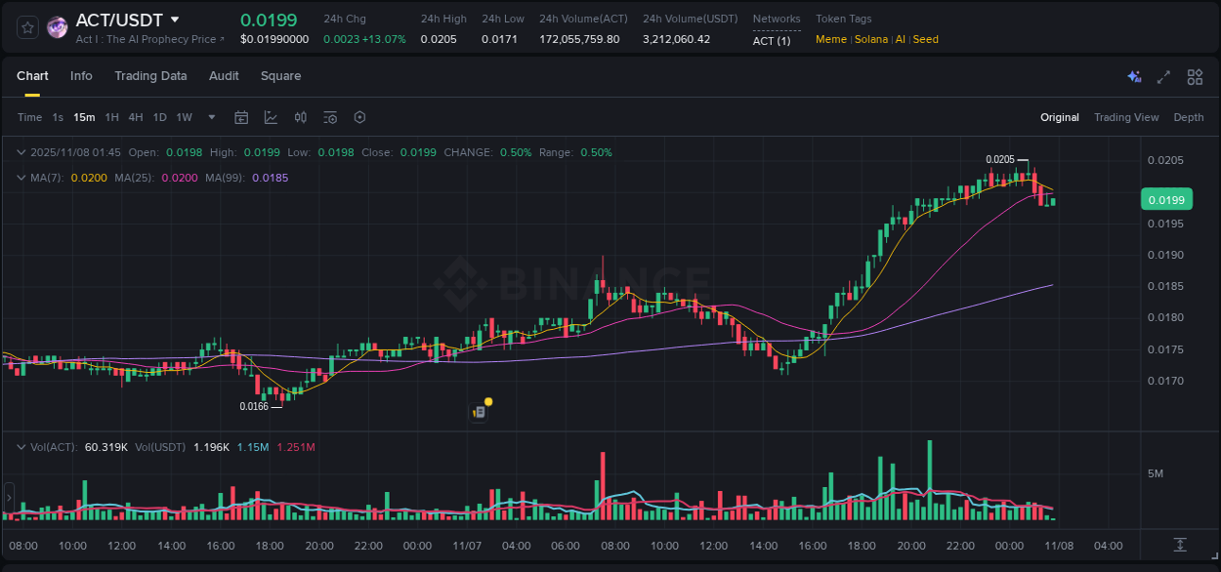
Task: Switch to the Trading View chart mode
Action: coord(1126,116)
